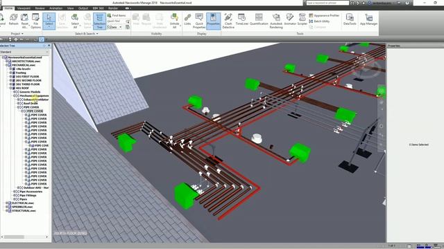Open Find Items
This screenshot has width=444, height=249.
coord(117,15)
